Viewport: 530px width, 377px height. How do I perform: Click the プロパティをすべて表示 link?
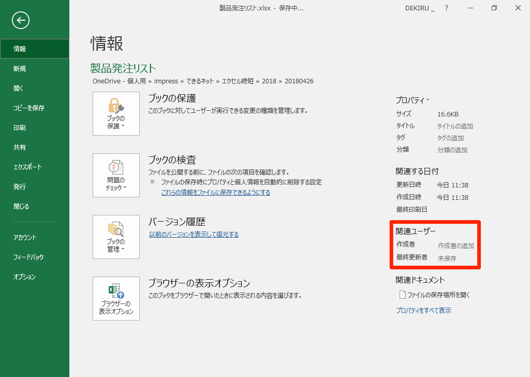pyautogui.click(x=423, y=310)
